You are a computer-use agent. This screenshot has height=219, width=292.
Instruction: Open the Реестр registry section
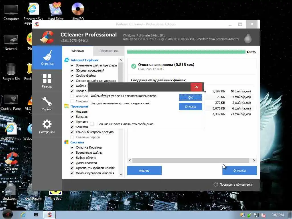(47, 81)
